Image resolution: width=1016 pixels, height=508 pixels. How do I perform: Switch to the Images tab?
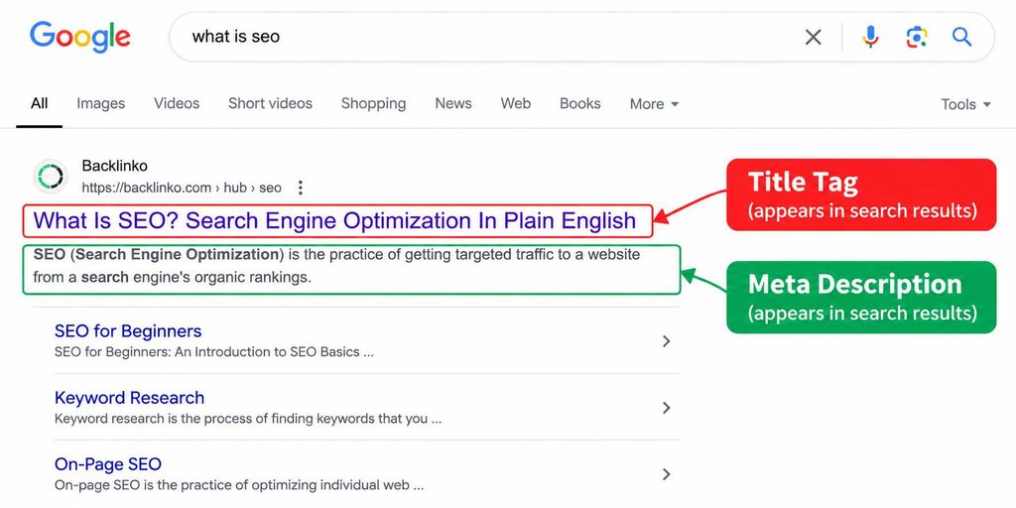100,103
